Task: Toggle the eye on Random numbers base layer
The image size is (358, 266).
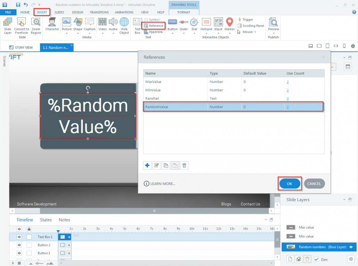Action: point(351,247)
